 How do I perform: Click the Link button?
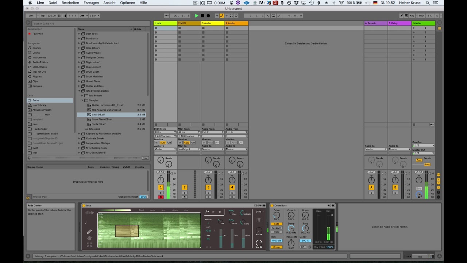[31, 16]
